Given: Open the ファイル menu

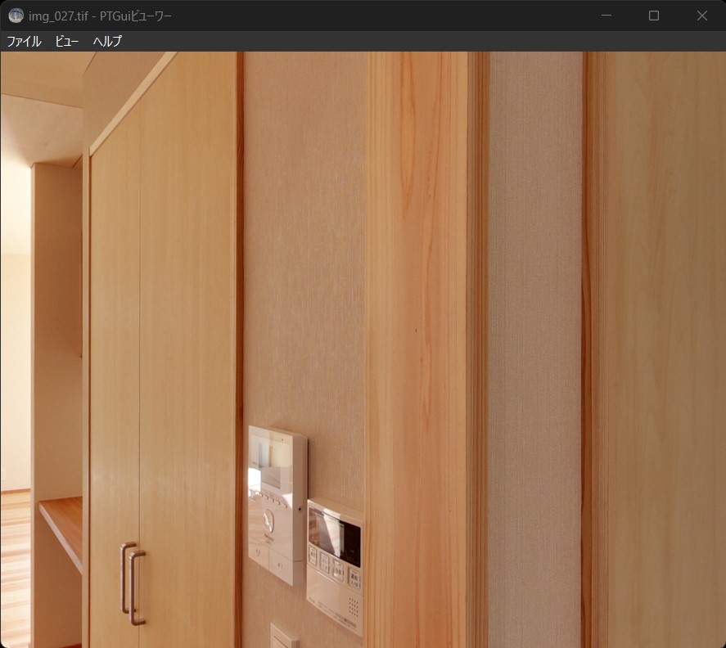Looking at the screenshot, I should click(24, 41).
